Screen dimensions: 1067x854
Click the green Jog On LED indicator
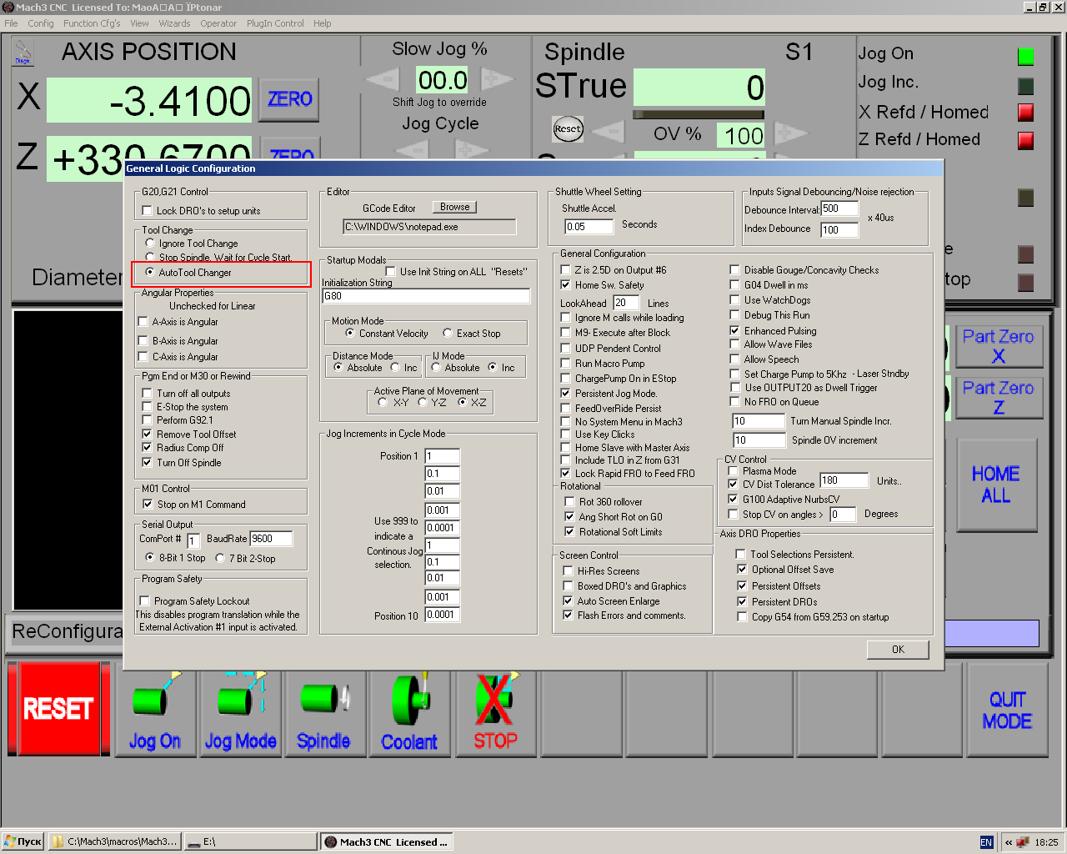click(1026, 57)
